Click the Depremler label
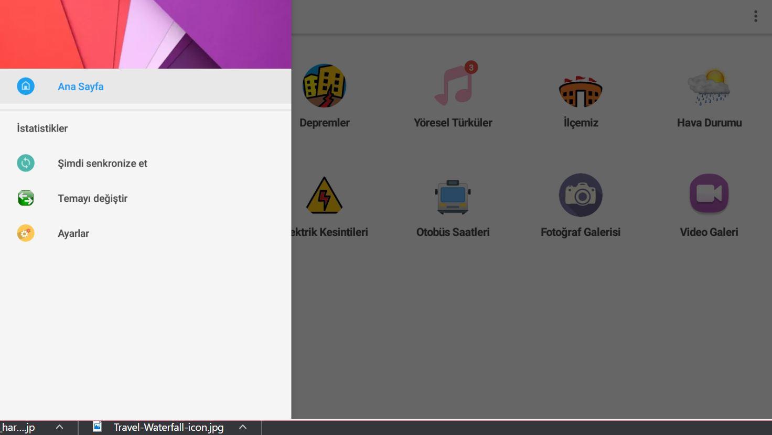 point(324,123)
